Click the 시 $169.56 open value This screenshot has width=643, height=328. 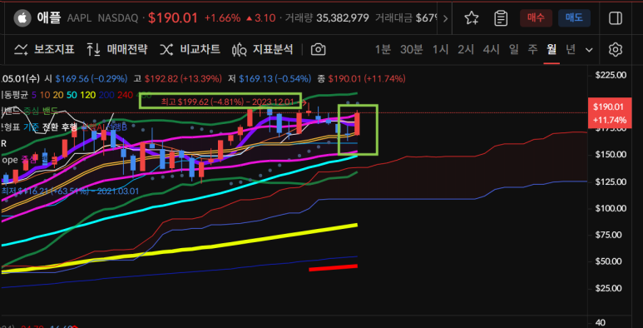click(x=87, y=78)
